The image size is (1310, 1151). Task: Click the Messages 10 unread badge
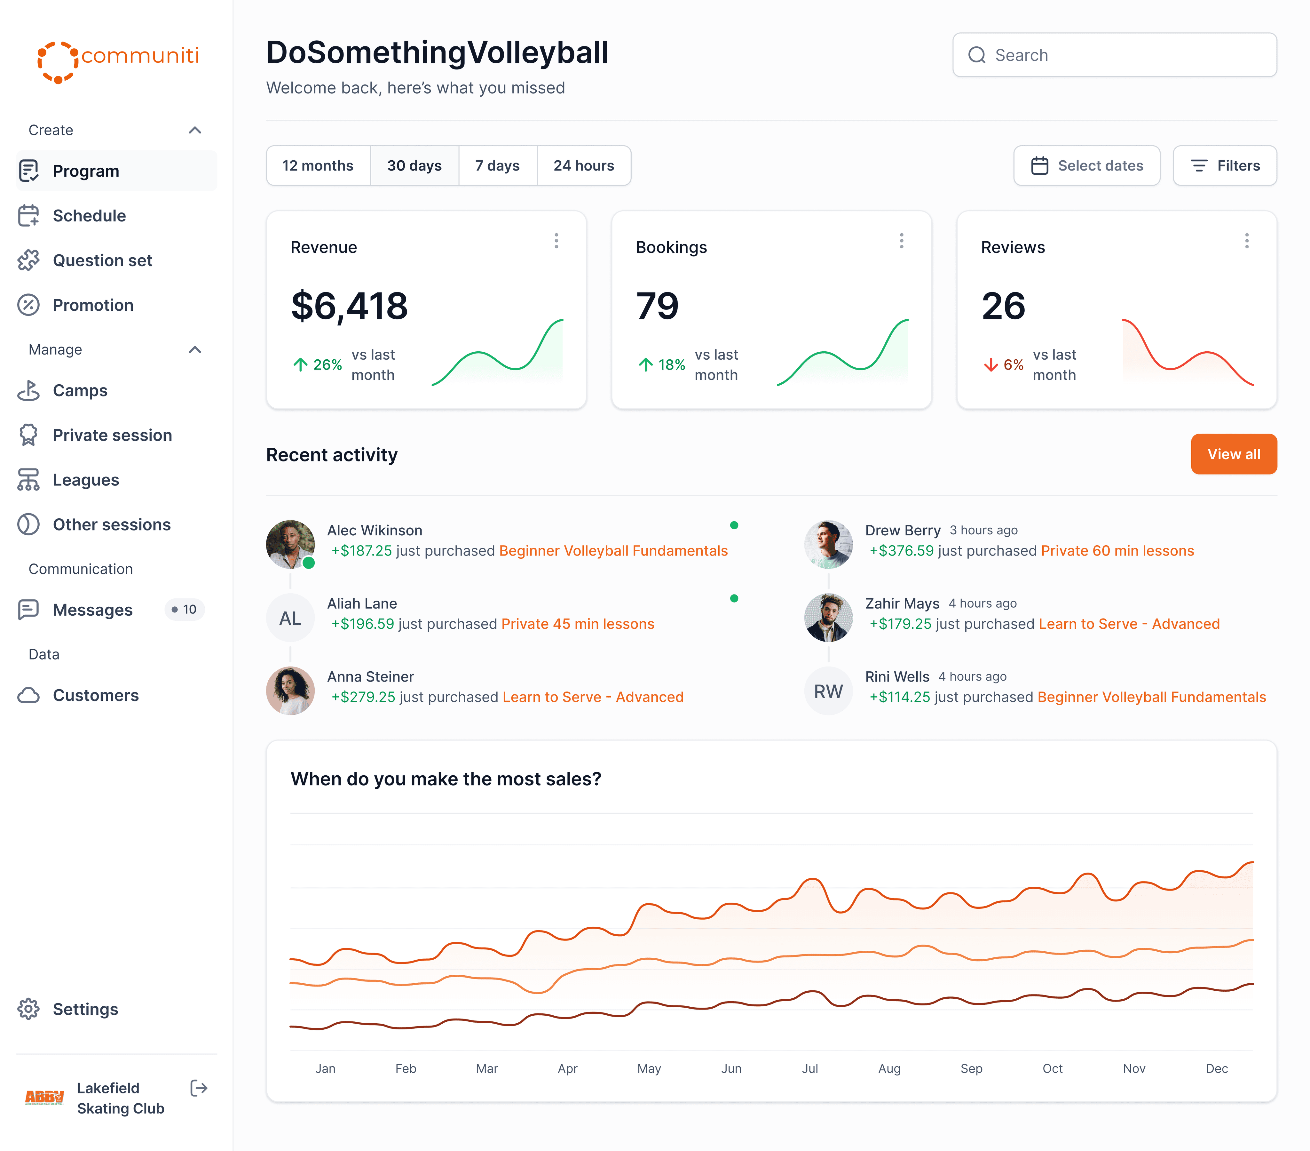pos(185,610)
